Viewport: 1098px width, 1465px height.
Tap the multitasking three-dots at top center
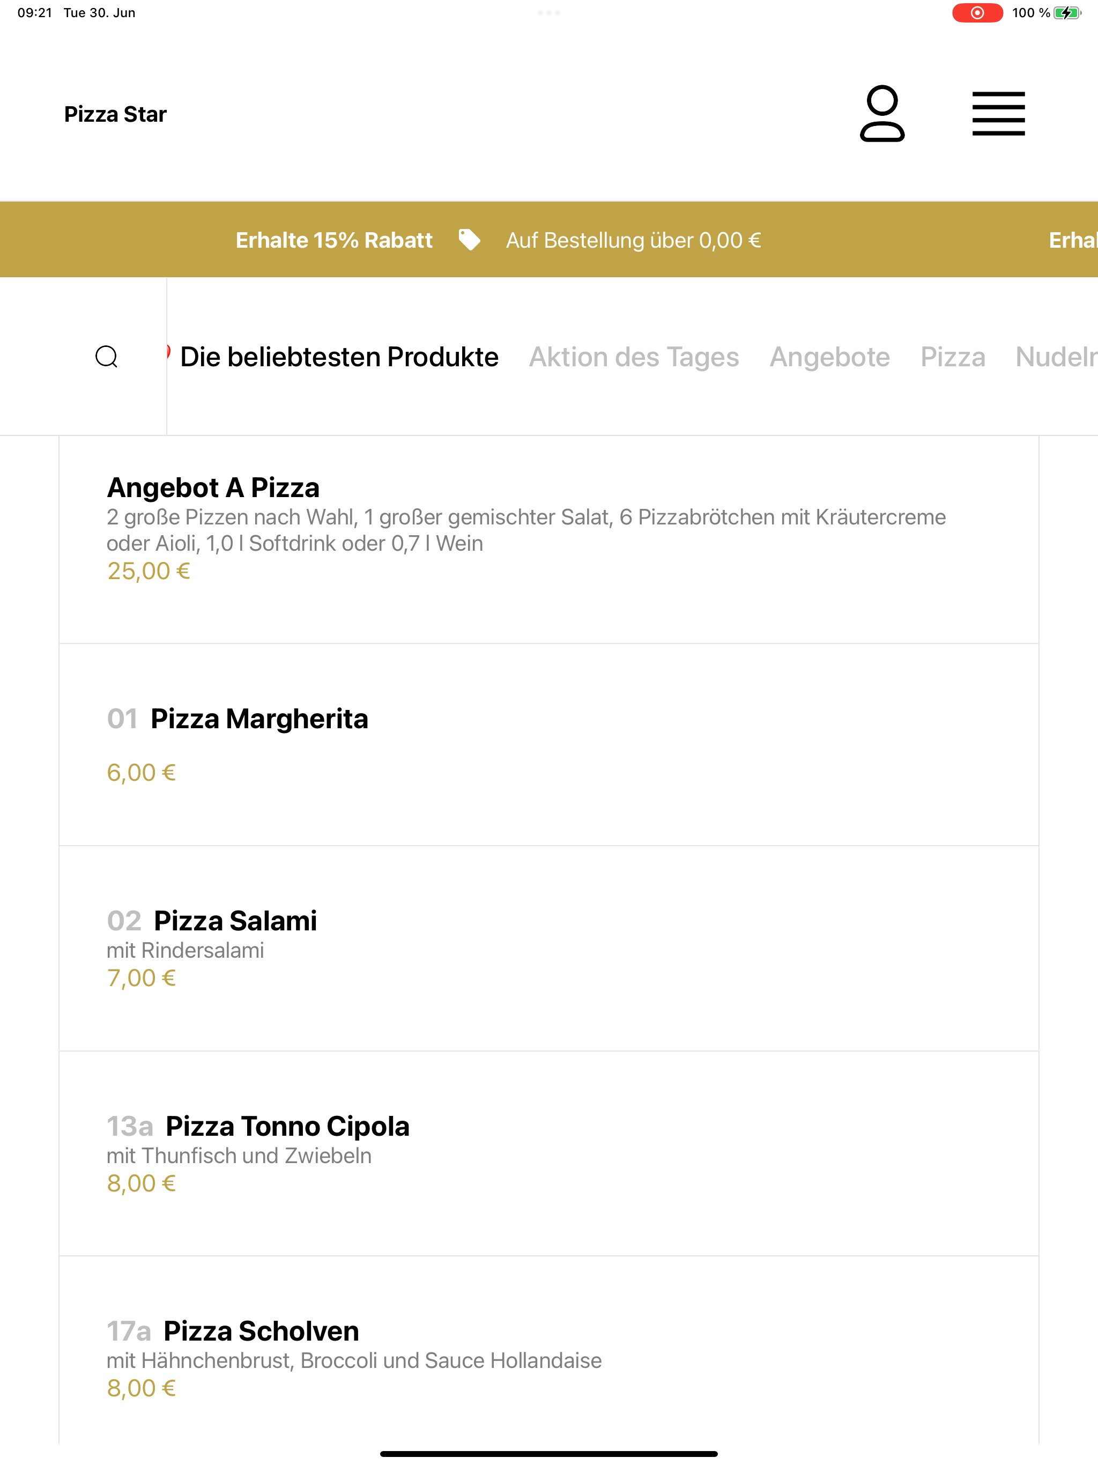(x=549, y=12)
